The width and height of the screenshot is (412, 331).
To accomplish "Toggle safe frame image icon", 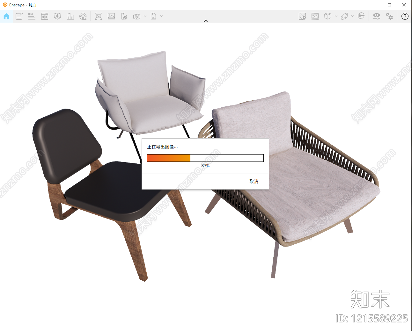I will [x=315, y=16].
